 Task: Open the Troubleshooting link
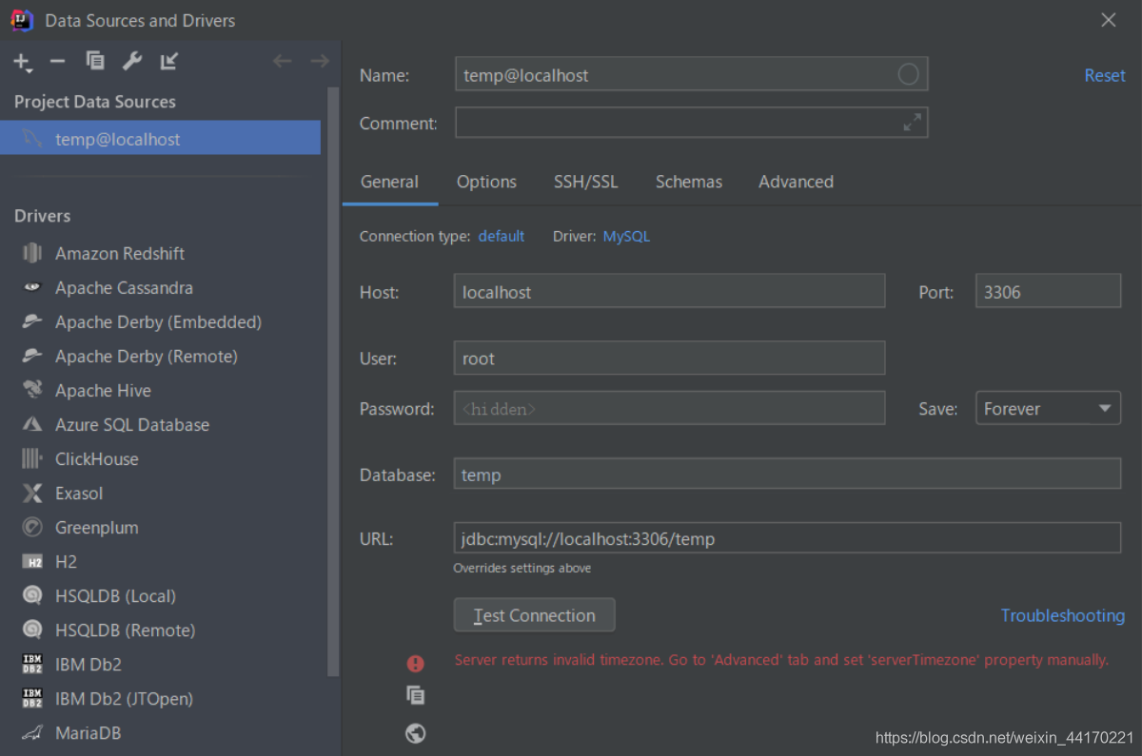[1062, 615]
